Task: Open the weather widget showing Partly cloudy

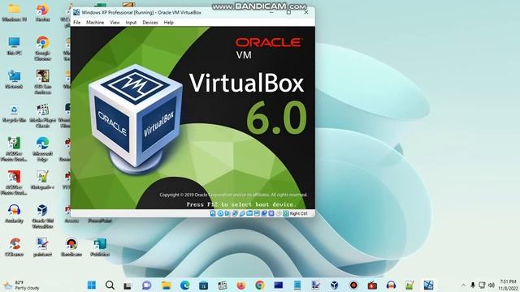Action: click(21, 286)
